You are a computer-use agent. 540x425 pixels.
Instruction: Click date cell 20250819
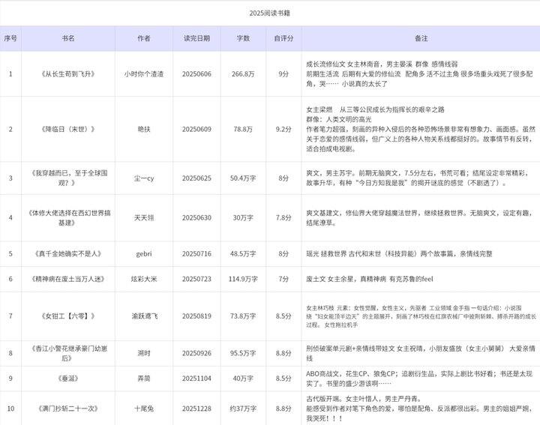point(196,316)
